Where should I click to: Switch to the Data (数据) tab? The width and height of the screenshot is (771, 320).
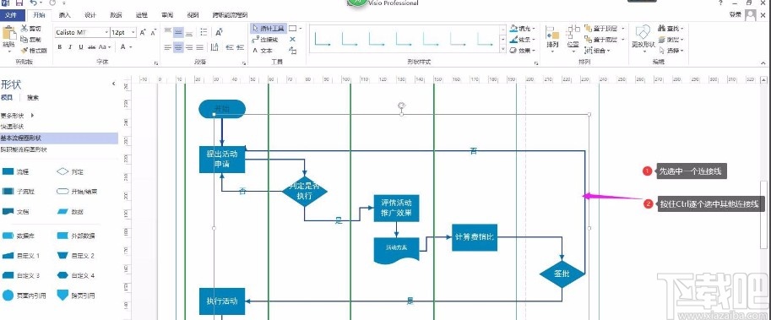tap(116, 15)
